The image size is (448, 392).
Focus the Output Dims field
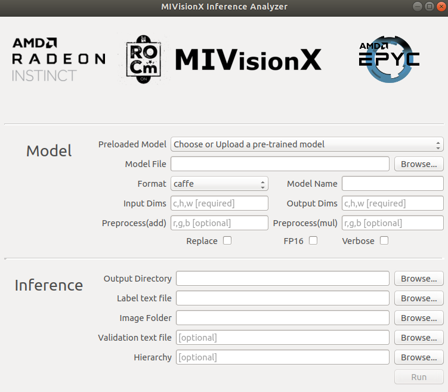(393, 203)
